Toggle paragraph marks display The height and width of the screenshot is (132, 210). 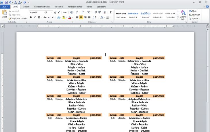pos(111,12)
